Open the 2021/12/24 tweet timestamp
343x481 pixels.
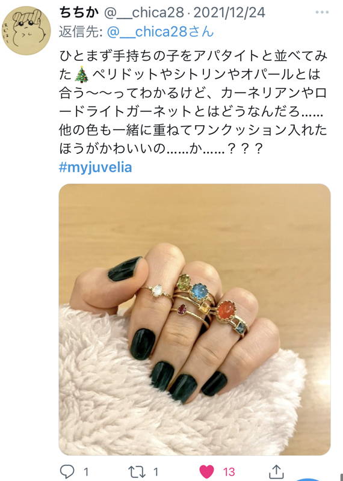(229, 13)
